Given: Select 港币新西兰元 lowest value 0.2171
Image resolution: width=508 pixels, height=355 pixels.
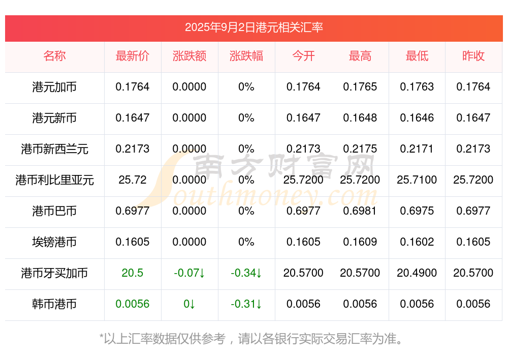Looking at the screenshot, I should point(417,149).
